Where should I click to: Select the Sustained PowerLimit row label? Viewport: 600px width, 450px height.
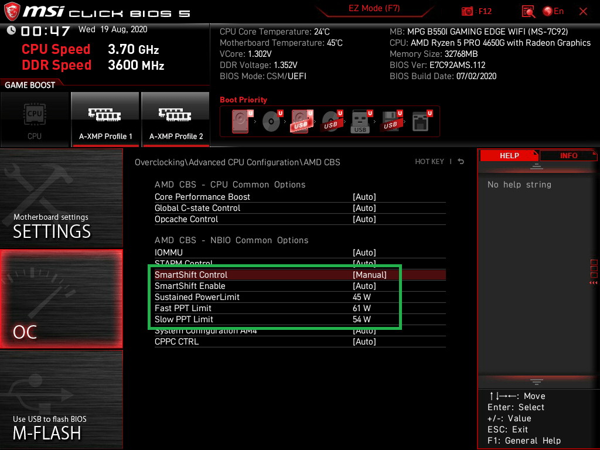coord(197,297)
